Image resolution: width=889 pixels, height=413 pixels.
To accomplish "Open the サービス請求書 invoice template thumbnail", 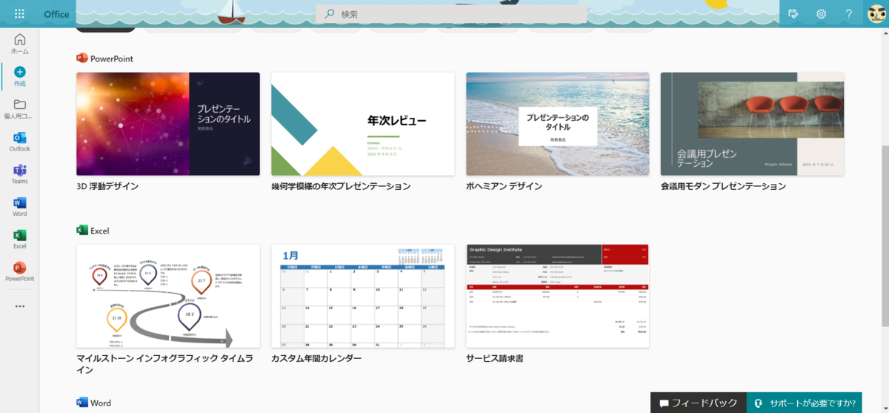I will pyautogui.click(x=558, y=296).
